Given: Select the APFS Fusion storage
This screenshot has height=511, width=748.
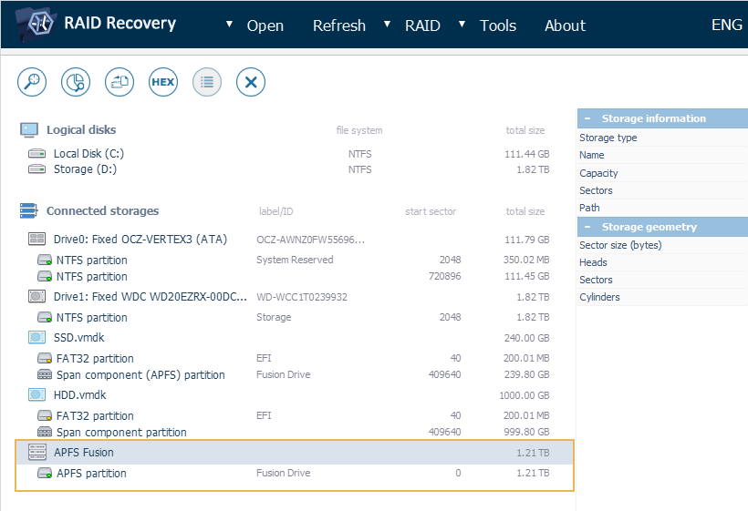Looking at the screenshot, I should pos(84,452).
